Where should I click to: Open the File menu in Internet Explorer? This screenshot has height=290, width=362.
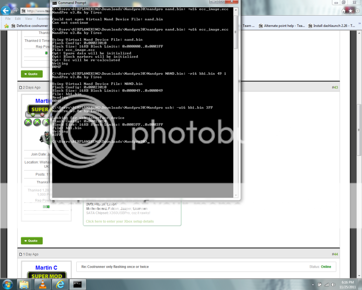(x=8, y=19)
